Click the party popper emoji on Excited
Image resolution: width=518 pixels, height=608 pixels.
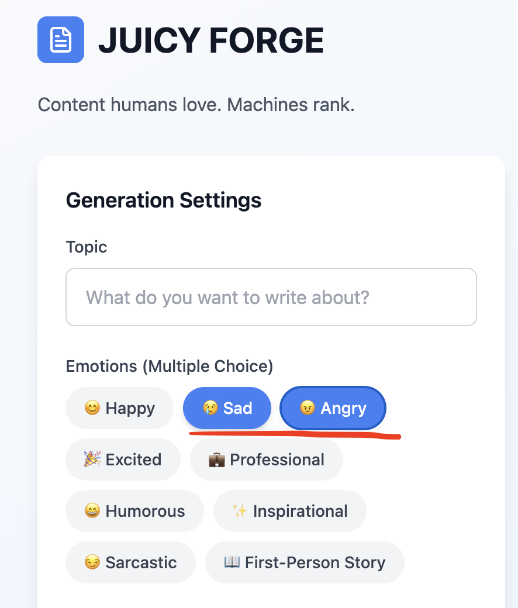[x=92, y=460]
